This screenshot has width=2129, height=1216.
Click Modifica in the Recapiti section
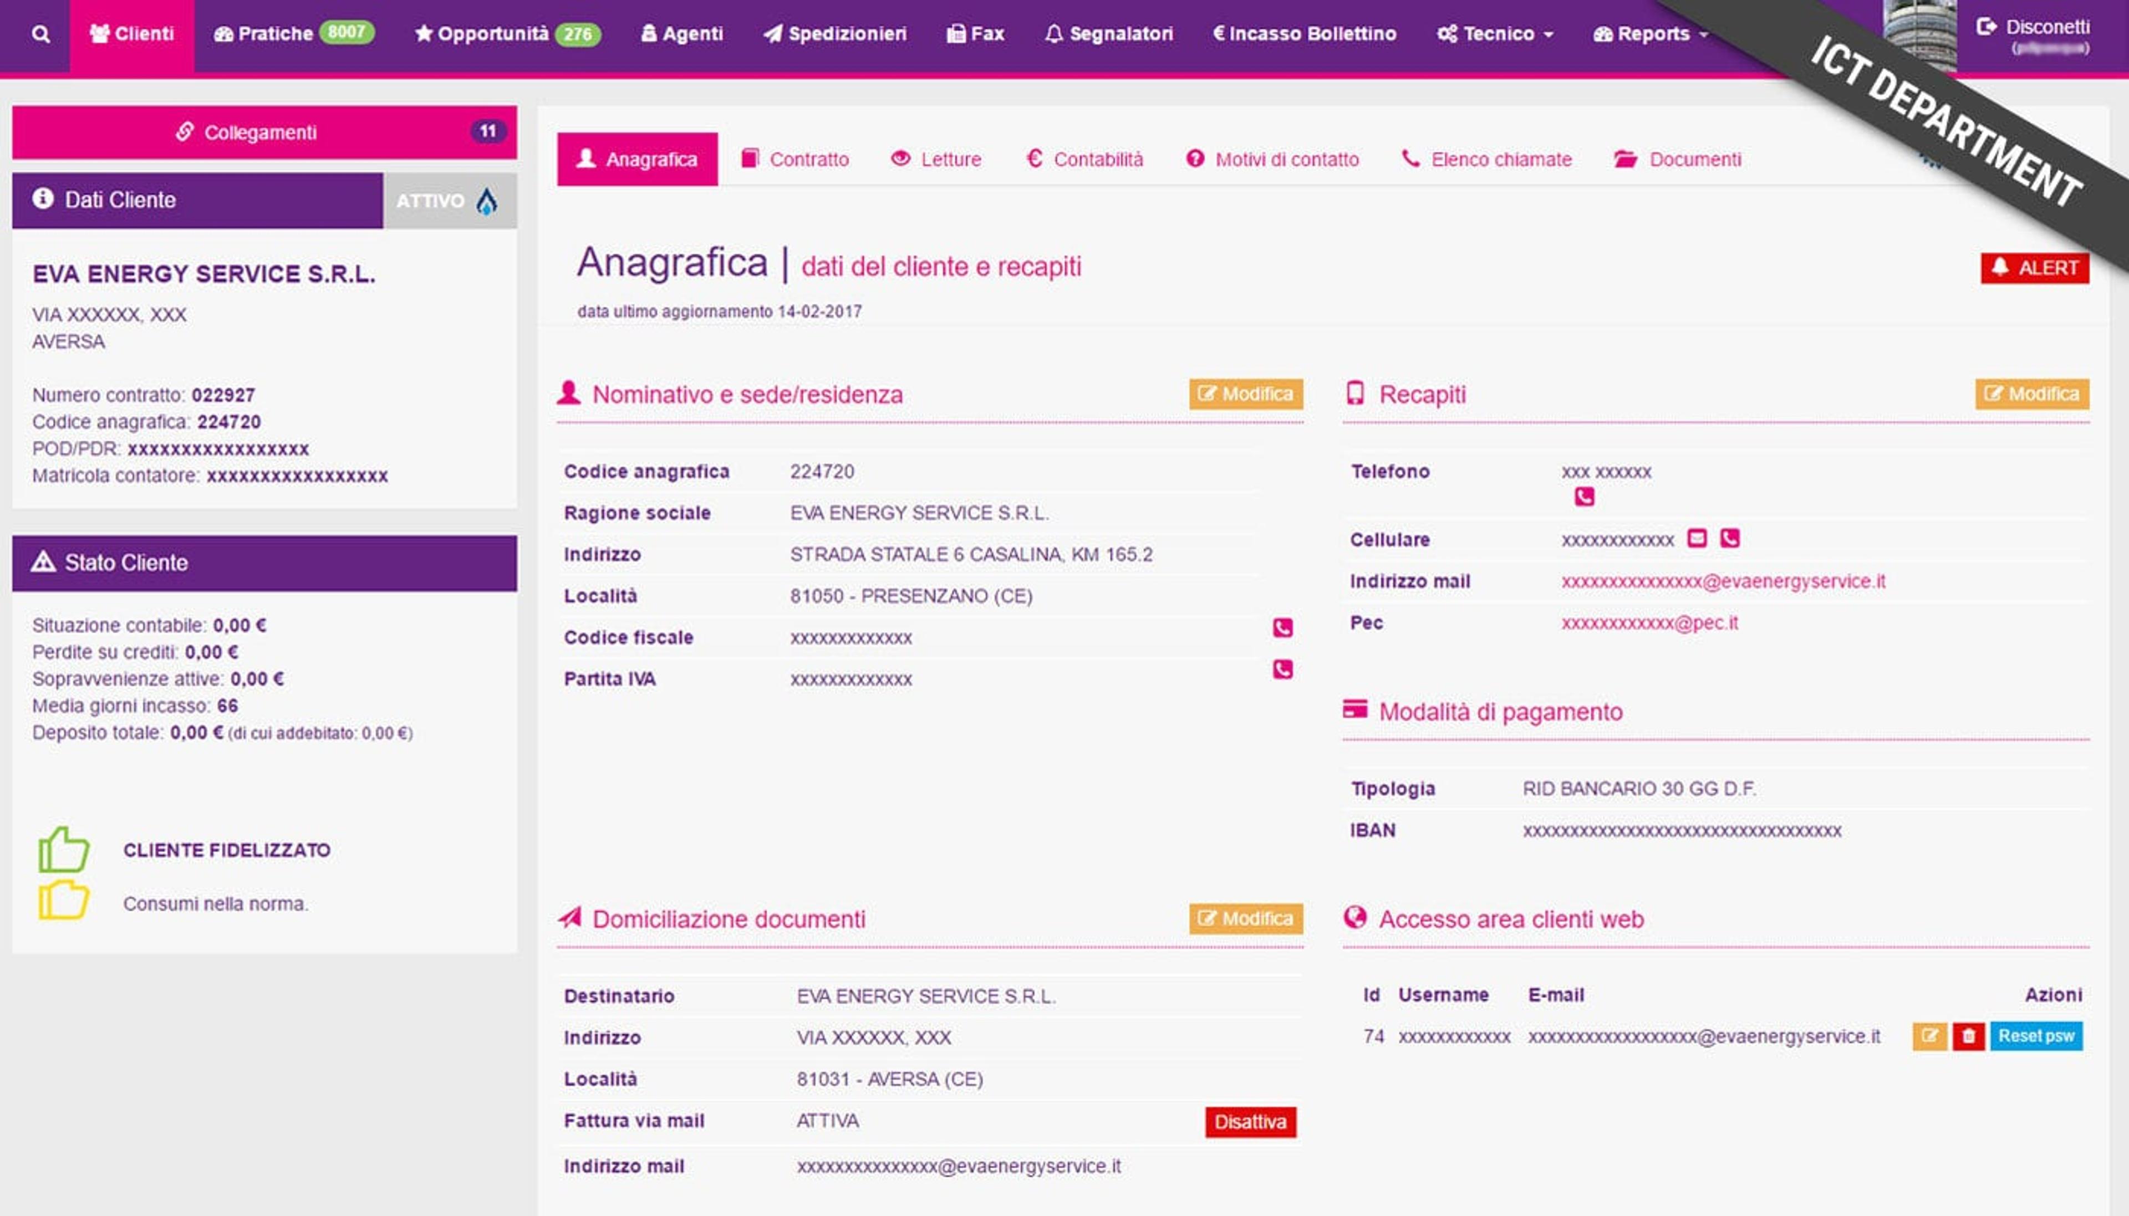pos(2031,394)
